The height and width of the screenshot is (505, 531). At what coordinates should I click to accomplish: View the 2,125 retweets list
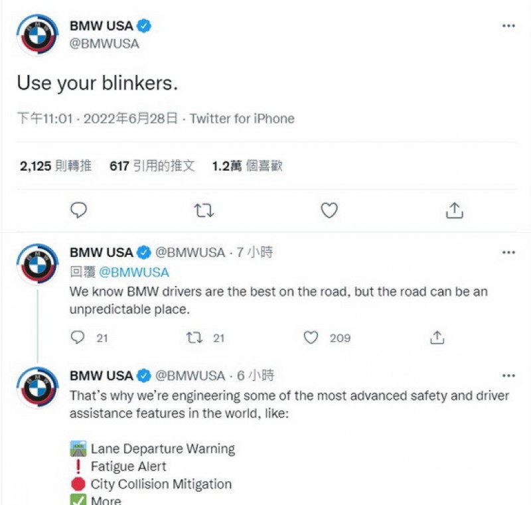point(56,166)
